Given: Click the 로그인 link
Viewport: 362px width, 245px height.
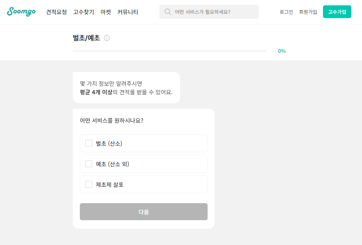Looking at the screenshot, I should pos(286,12).
